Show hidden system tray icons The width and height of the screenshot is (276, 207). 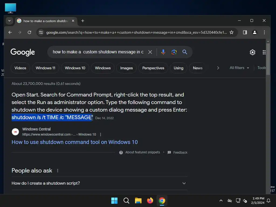pyautogui.click(x=221, y=201)
